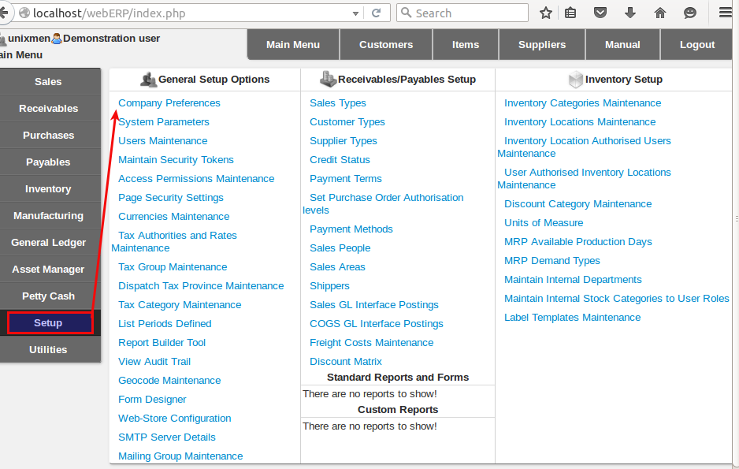The width and height of the screenshot is (739, 469).
Task: Click the Pocket save icon
Action: (600, 13)
